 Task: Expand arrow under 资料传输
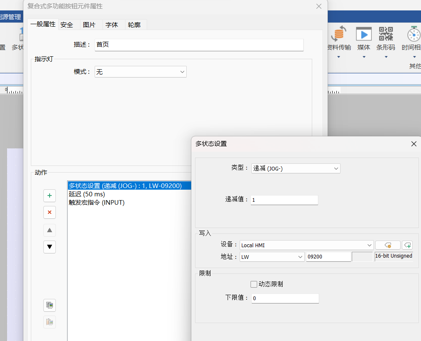(338, 57)
